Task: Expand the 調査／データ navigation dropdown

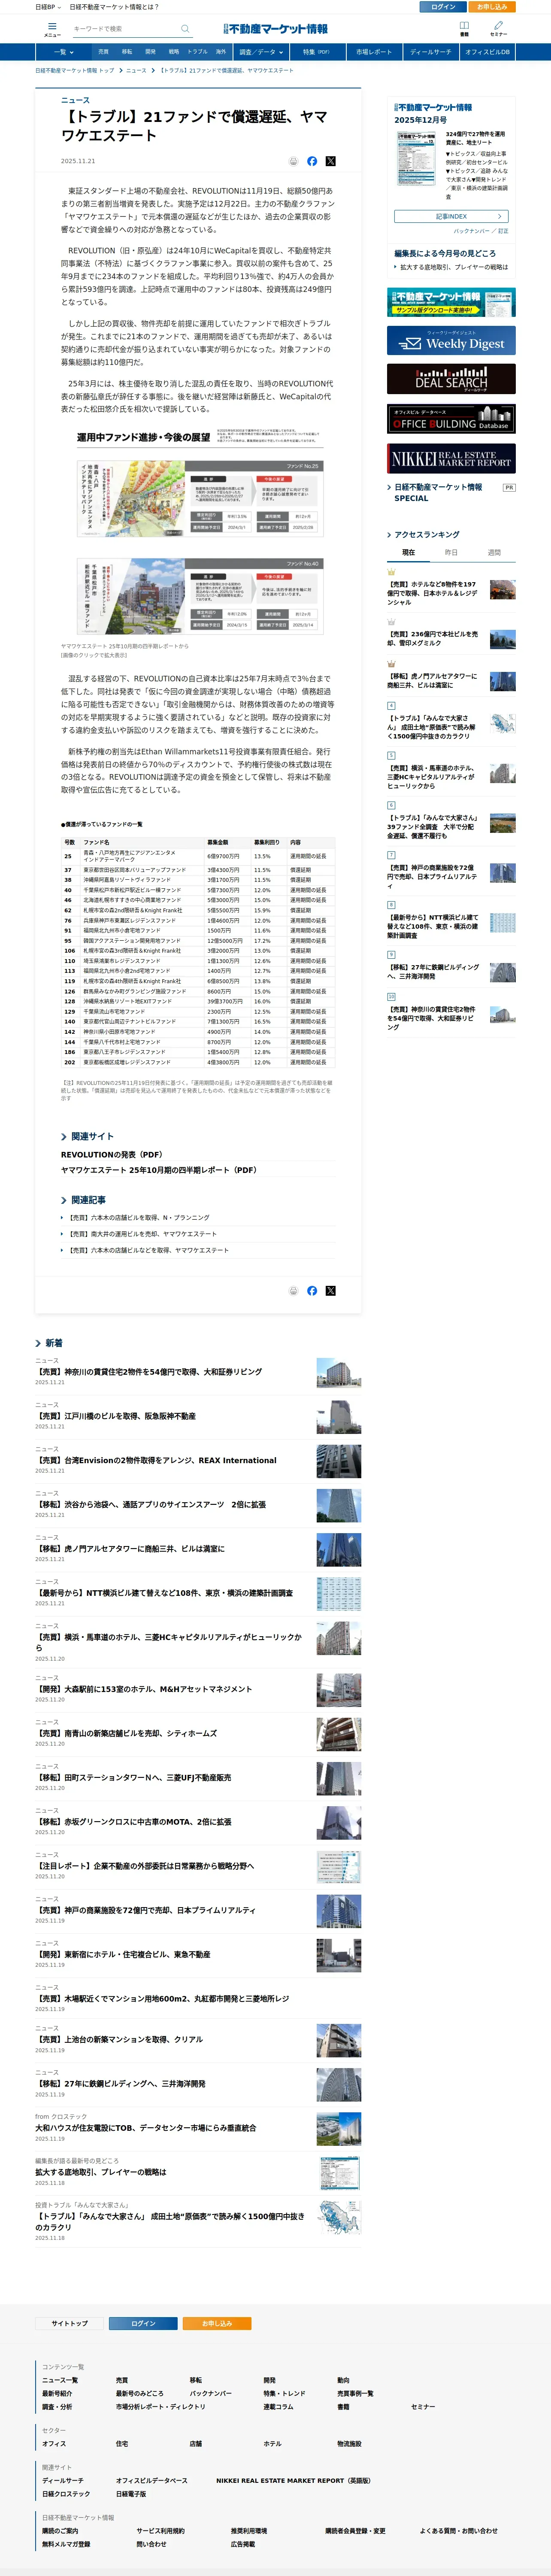Action: [x=261, y=52]
